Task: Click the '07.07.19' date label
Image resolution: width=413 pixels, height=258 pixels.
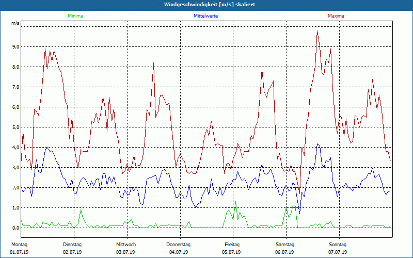Action: [338, 252]
